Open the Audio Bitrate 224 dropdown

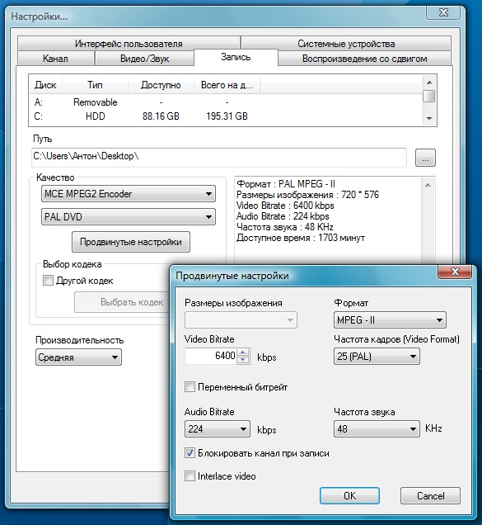click(218, 429)
